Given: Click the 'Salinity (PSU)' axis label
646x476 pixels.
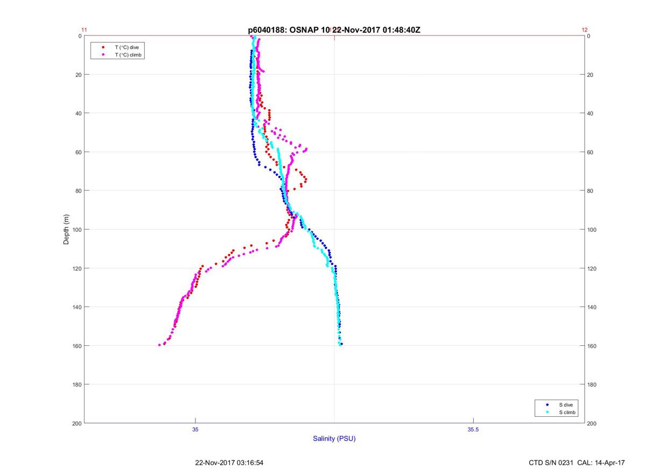Looking at the screenshot, I should coord(334,439).
